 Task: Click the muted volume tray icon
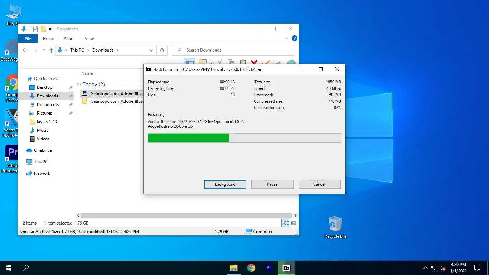(443, 268)
